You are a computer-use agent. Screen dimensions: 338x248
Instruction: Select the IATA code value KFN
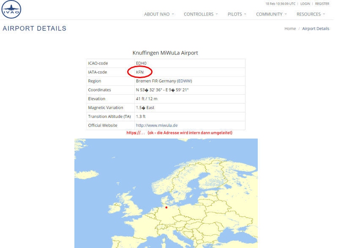point(140,72)
